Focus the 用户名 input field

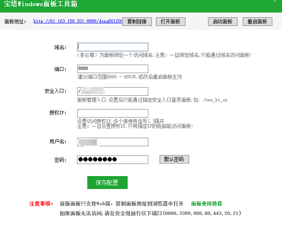[113, 142]
